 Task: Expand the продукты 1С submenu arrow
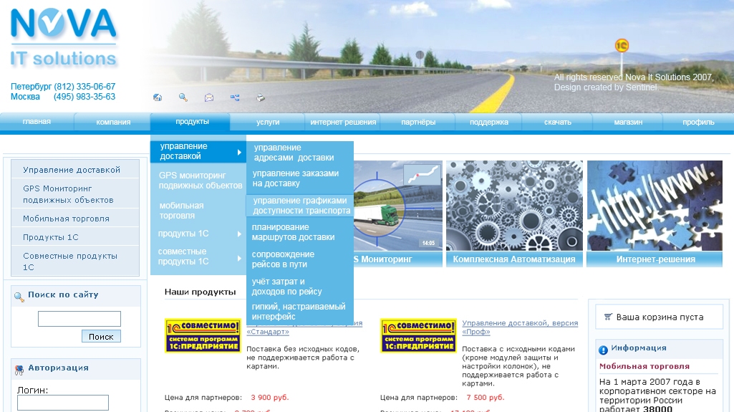pyautogui.click(x=239, y=234)
